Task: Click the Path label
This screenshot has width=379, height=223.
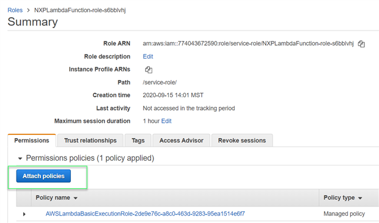Action: coord(123,82)
